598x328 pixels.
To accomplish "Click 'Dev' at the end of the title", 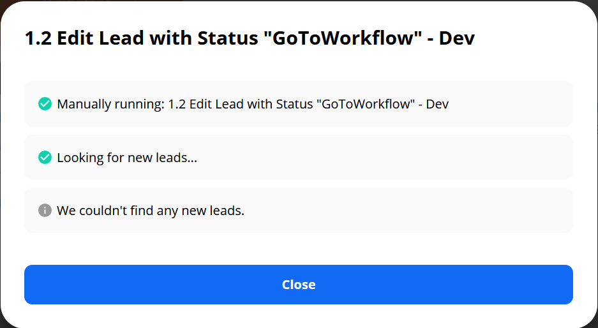I will coord(457,38).
